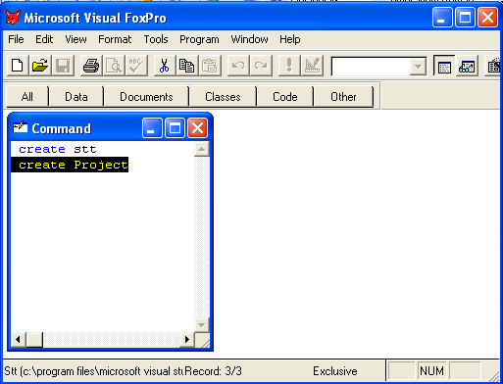The image size is (503, 384).
Task: Switch to the Other tab
Action: coord(343,97)
